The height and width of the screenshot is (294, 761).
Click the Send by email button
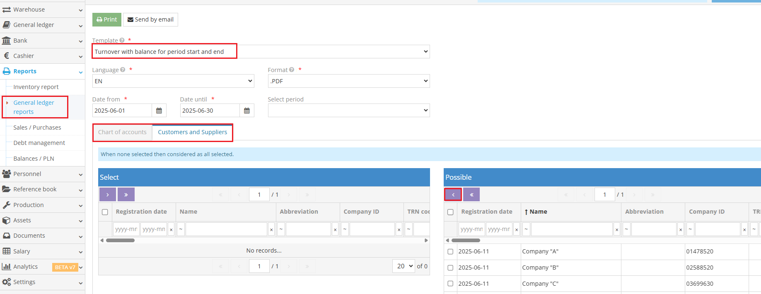150,19
